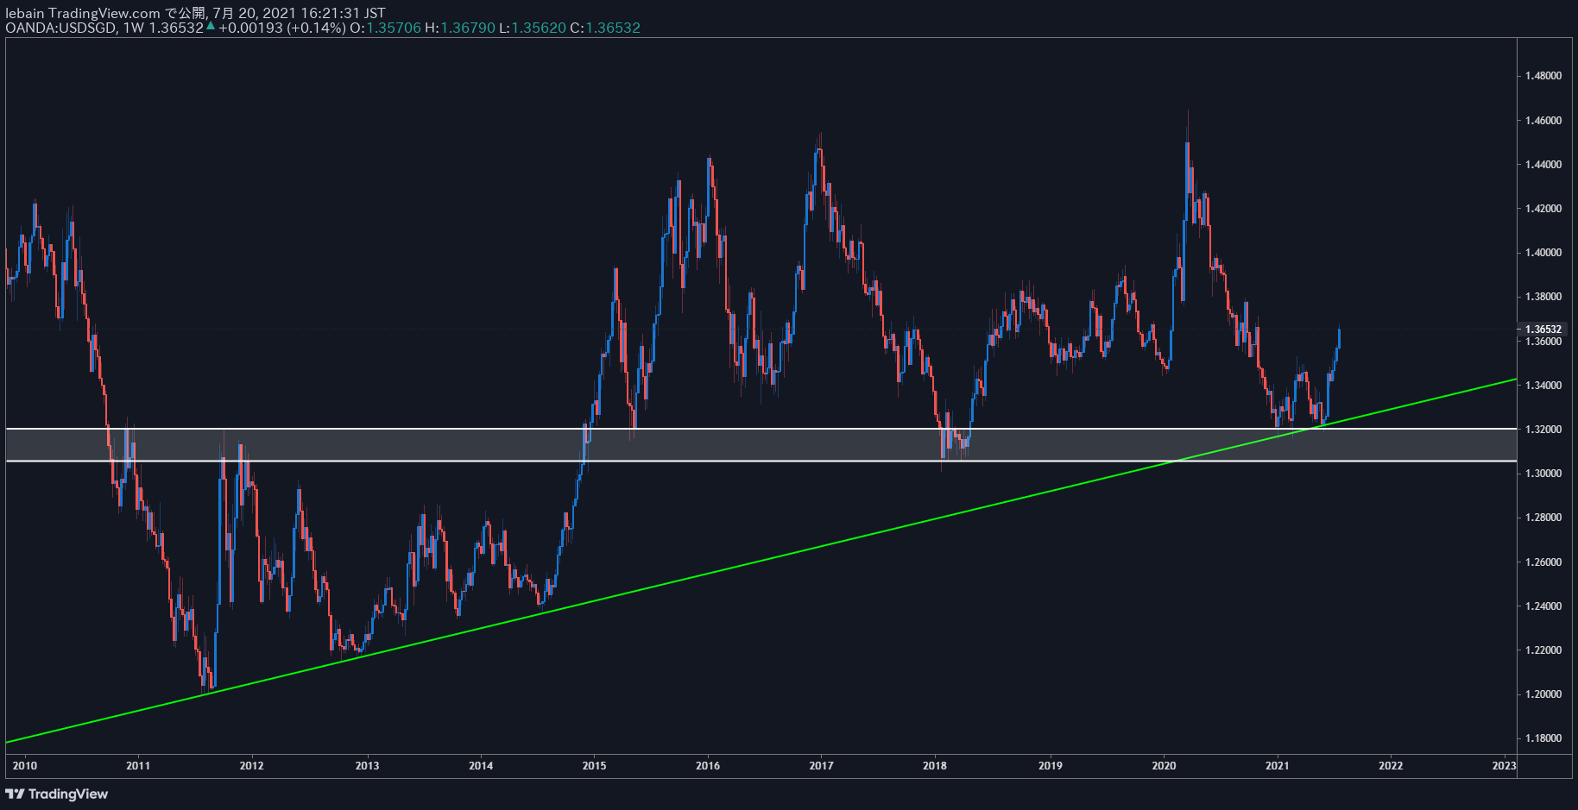The width and height of the screenshot is (1578, 810).
Task: Click the close value 1.36532 in header
Action: pos(613,28)
